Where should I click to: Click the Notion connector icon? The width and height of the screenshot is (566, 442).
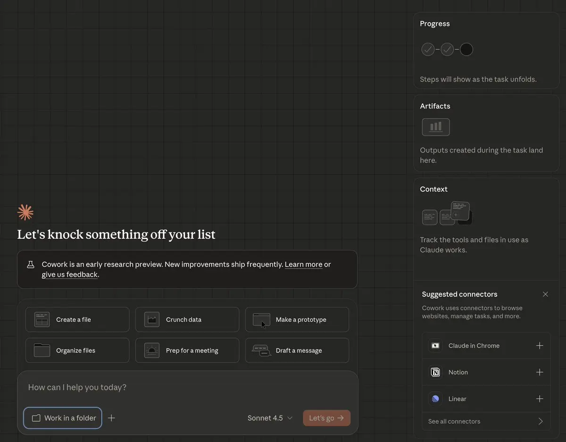point(435,372)
